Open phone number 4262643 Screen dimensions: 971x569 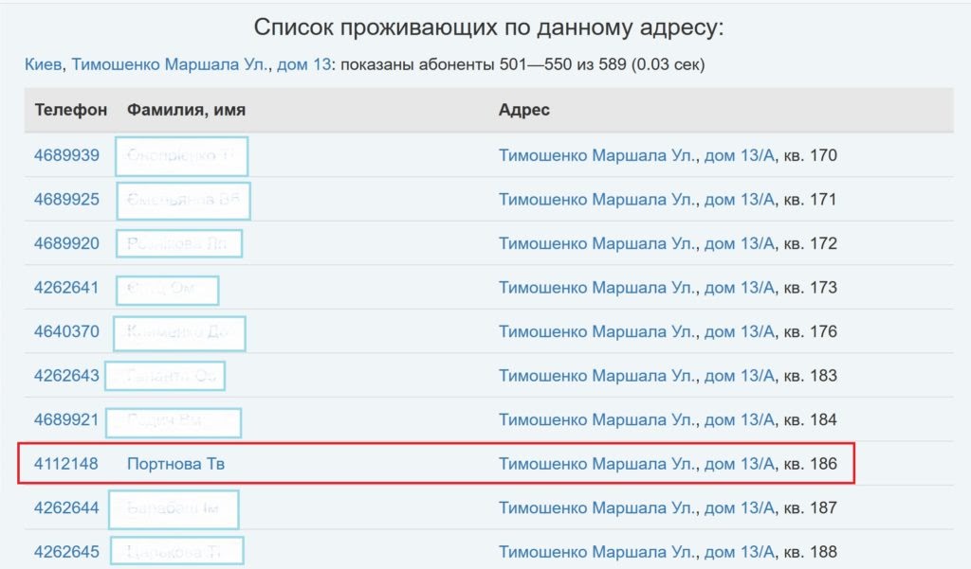[66, 376]
